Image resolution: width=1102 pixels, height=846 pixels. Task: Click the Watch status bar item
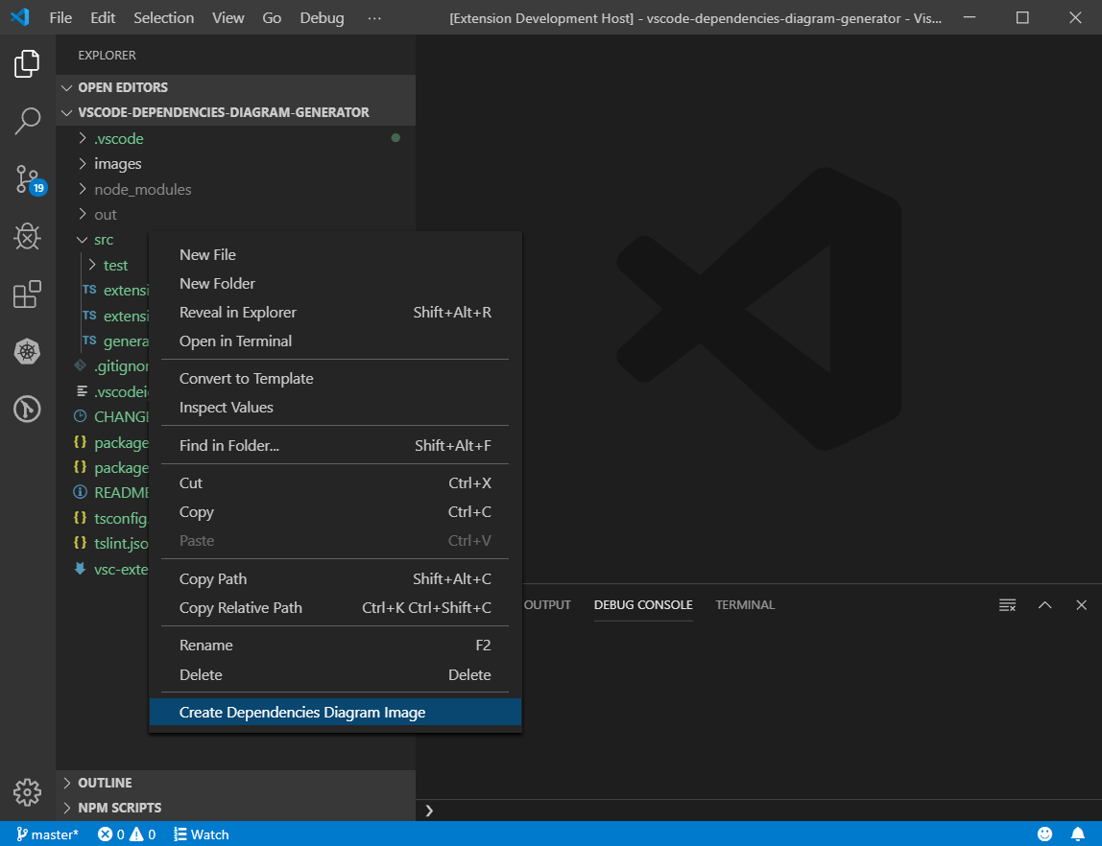(201, 834)
